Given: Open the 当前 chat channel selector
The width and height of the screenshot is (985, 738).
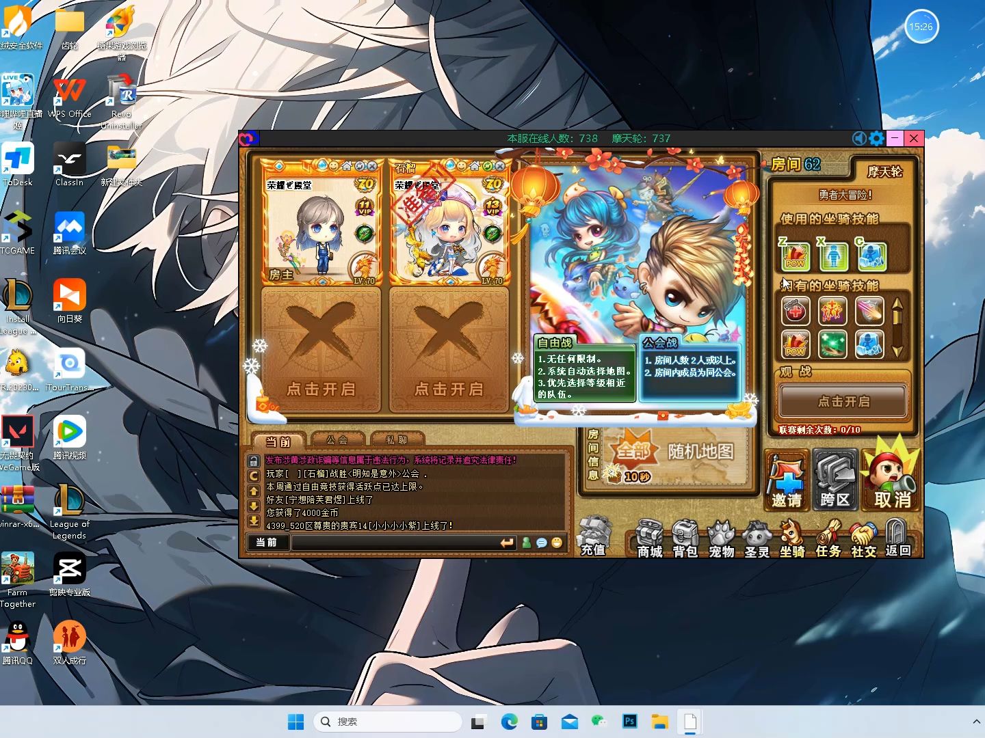Looking at the screenshot, I should pos(267,543).
